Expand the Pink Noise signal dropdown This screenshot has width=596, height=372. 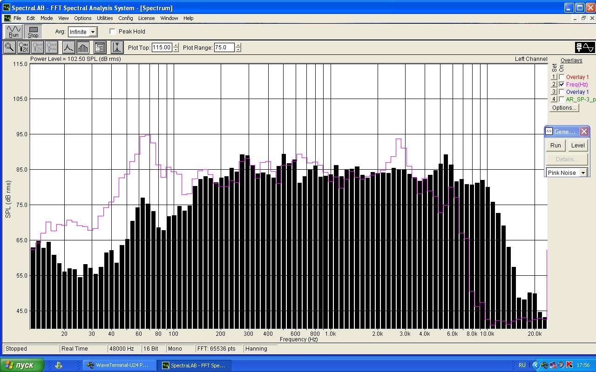click(x=582, y=173)
